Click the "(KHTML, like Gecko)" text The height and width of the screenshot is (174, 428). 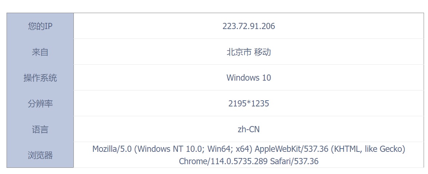pos(368,149)
